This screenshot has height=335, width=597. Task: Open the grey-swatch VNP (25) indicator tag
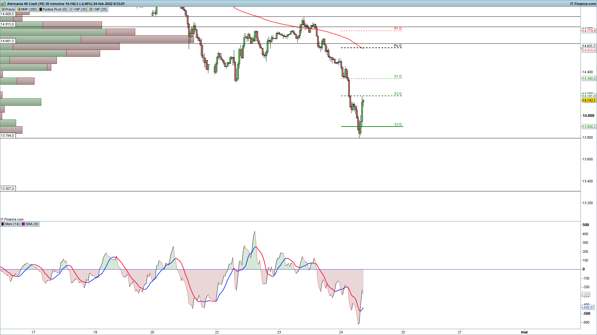[x=78, y=9]
